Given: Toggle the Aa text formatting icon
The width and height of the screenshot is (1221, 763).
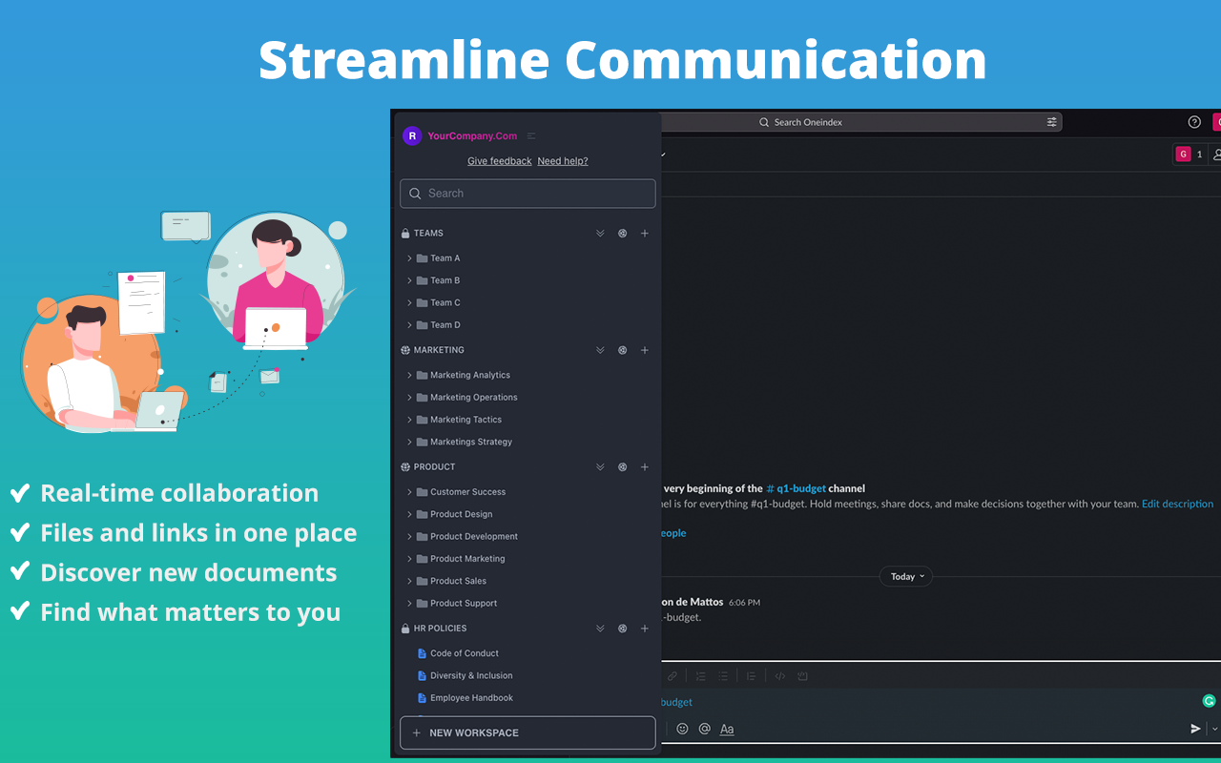Looking at the screenshot, I should [727, 729].
